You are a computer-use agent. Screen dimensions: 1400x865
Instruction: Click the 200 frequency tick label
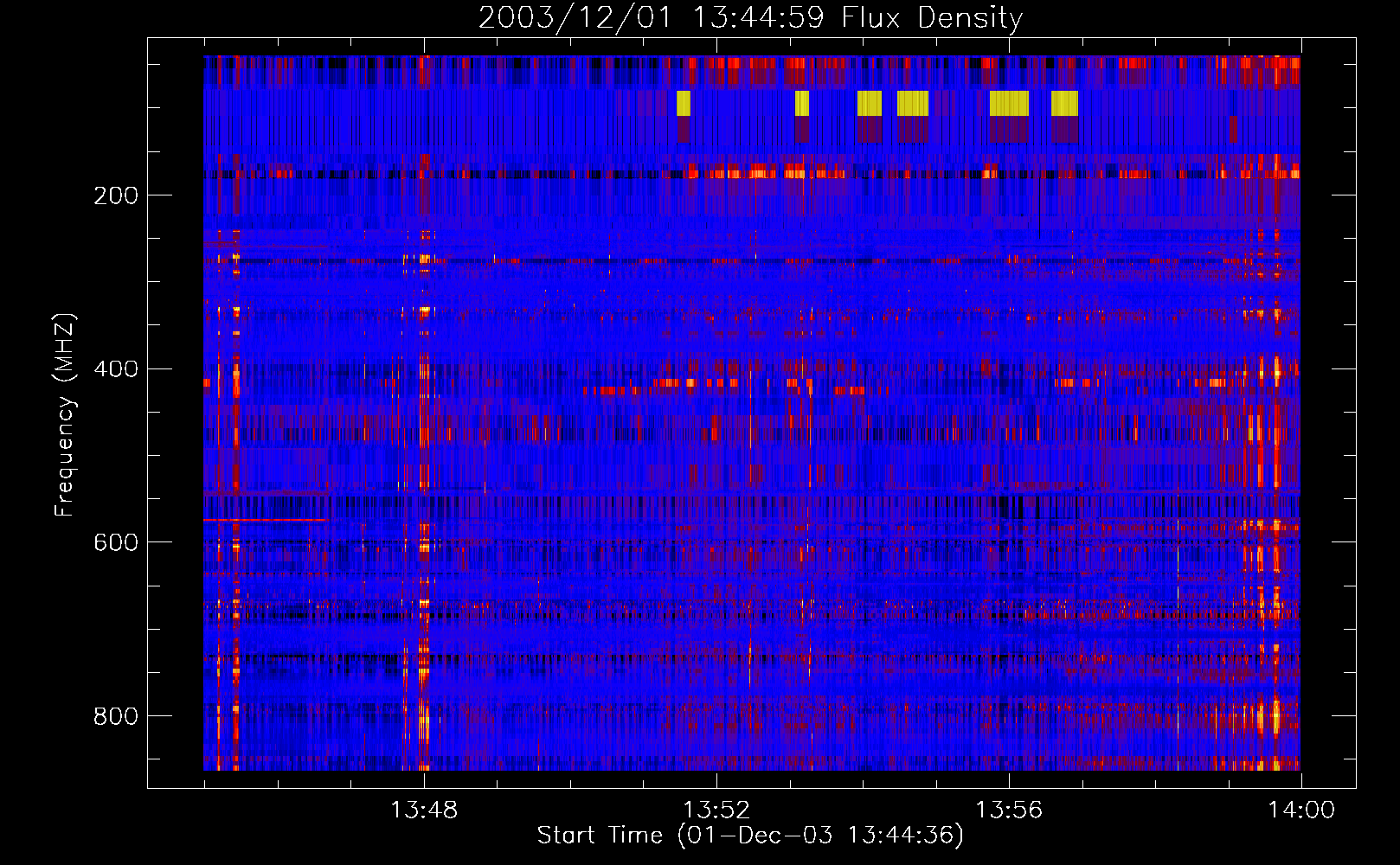(x=116, y=195)
